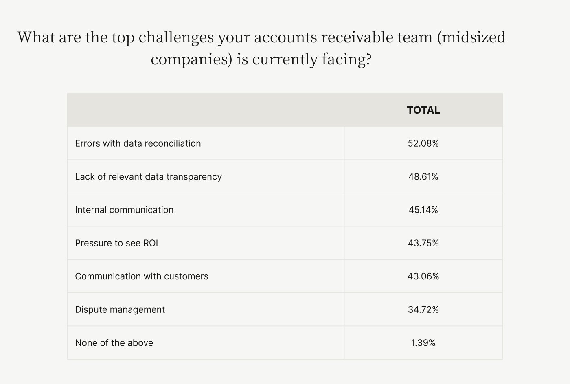The height and width of the screenshot is (384, 570).
Task: Select the None of the above label
Action: click(114, 343)
